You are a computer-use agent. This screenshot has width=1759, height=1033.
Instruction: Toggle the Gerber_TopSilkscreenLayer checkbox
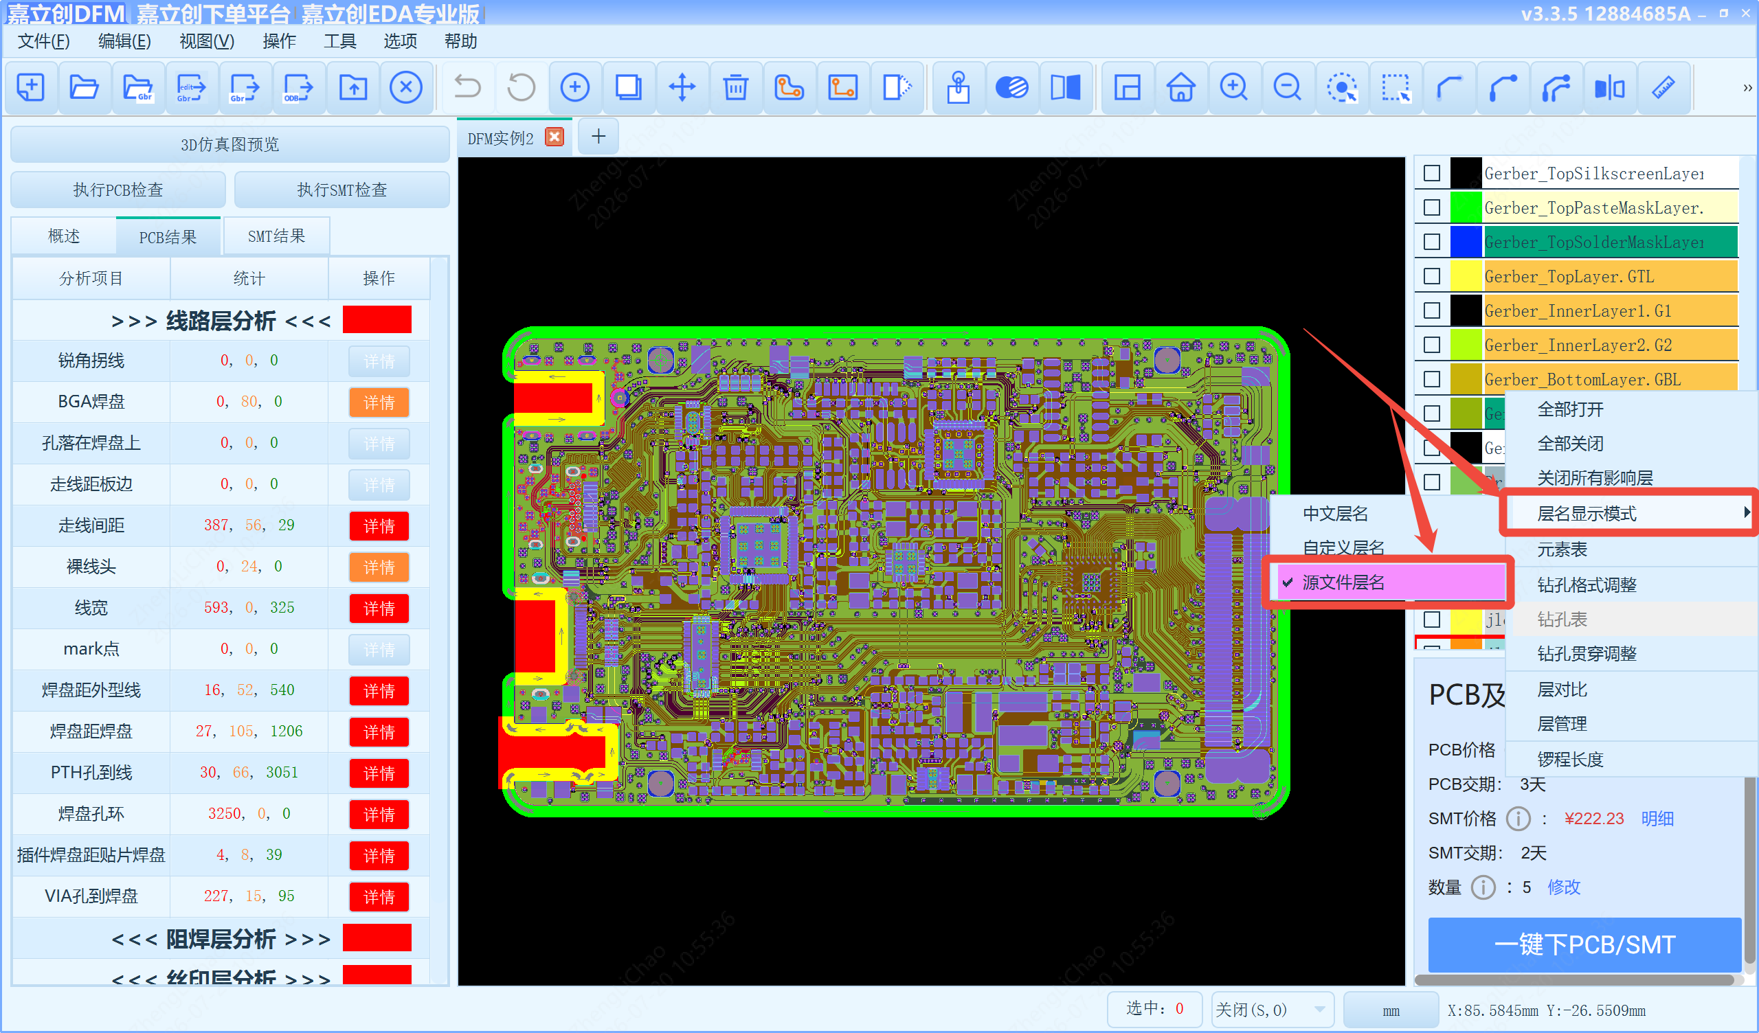point(1432,173)
